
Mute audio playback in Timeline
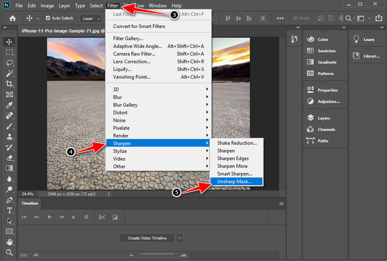coord(74,217)
